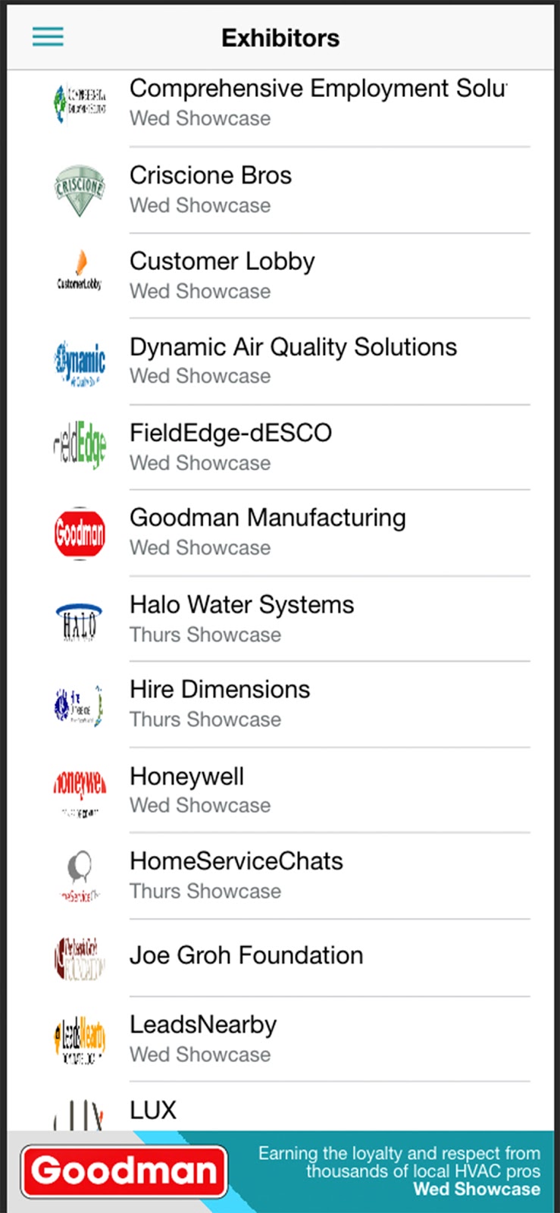Tap the LeadsNearby logo icon
The image size is (560, 1213).
coord(80,1039)
